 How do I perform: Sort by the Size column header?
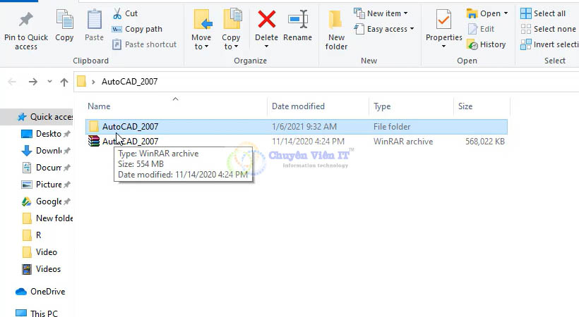click(465, 106)
